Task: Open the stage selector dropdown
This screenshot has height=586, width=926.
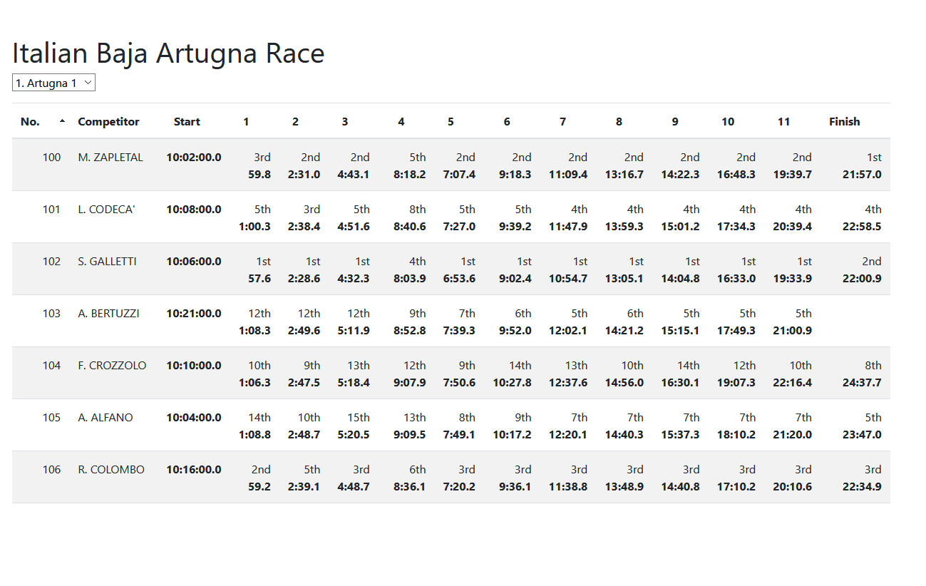Action: (53, 82)
